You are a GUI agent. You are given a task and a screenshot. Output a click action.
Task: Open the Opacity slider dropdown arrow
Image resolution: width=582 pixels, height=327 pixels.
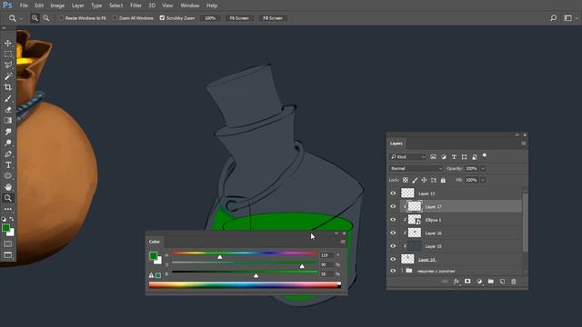(x=483, y=169)
